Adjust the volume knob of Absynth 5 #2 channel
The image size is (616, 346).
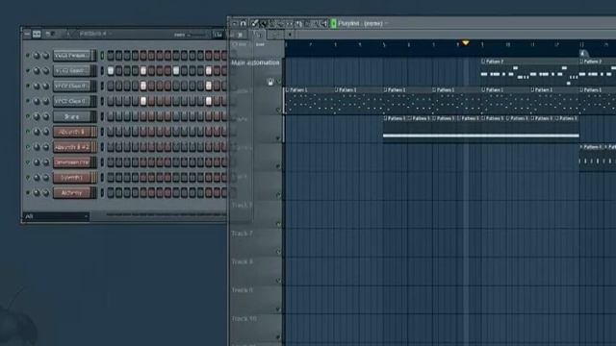point(46,147)
